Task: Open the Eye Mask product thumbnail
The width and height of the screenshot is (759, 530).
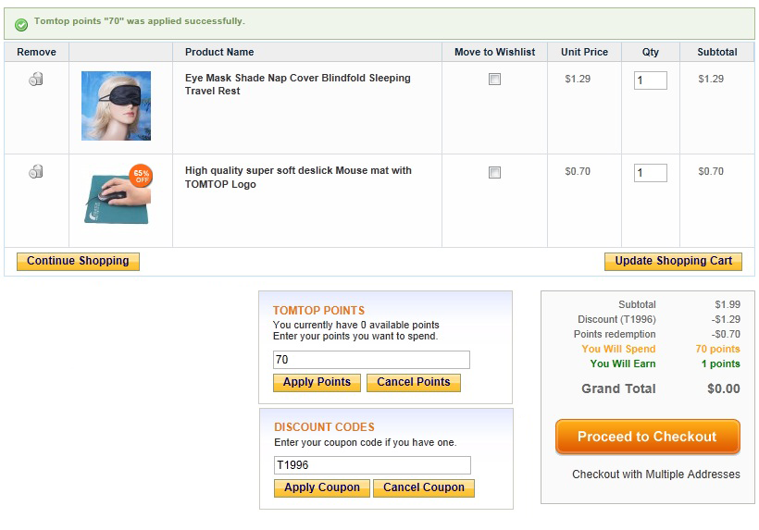Action: click(x=116, y=106)
